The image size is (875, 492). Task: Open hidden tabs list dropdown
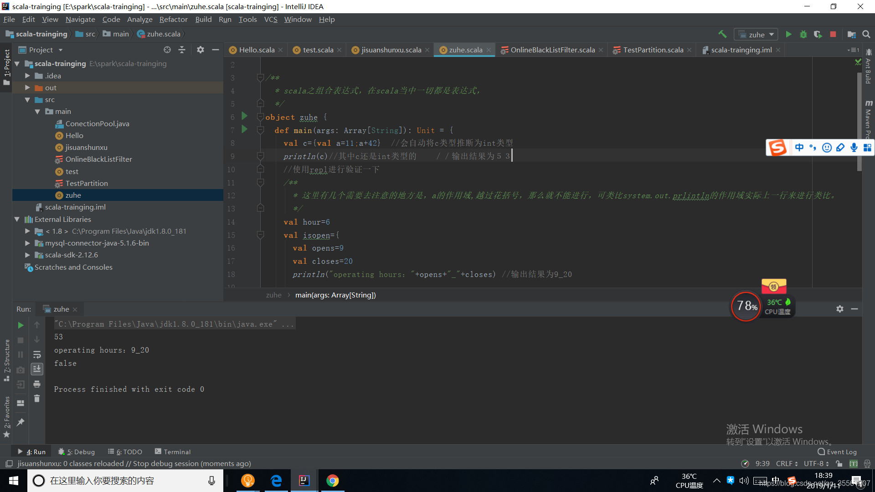click(x=853, y=50)
